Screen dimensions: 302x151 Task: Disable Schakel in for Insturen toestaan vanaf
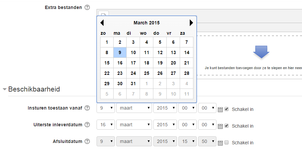pos(227,109)
